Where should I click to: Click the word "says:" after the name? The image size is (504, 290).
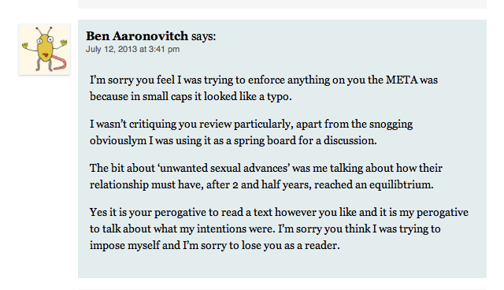click(203, 36)
